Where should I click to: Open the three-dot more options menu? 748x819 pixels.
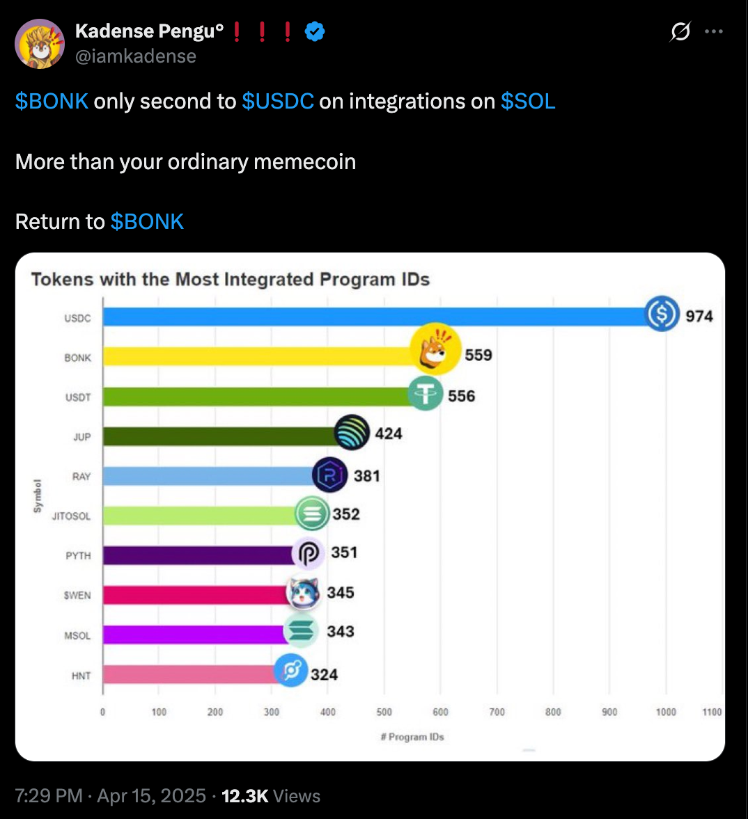714,31
